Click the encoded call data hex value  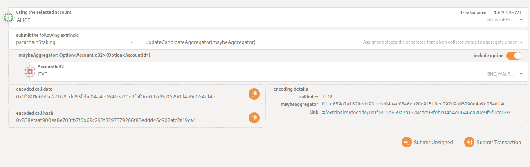point(115,97)
